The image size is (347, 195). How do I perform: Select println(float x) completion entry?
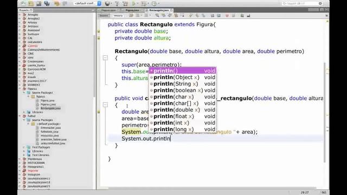[x=182, y=116]
